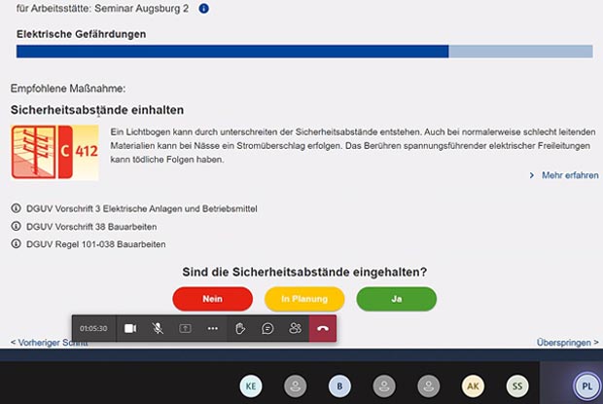Go to Vorheriger Schritt
Image resolution: width=603 pixels, height=404 pixels.
[x=49, y=343]
